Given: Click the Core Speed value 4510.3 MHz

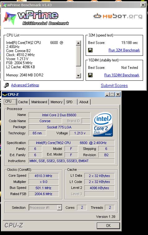Looking at the screenshot, I should 43,176.
